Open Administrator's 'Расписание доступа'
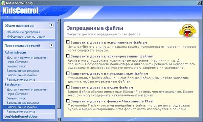This screenshot has height=122, width=203. [21, 80]
